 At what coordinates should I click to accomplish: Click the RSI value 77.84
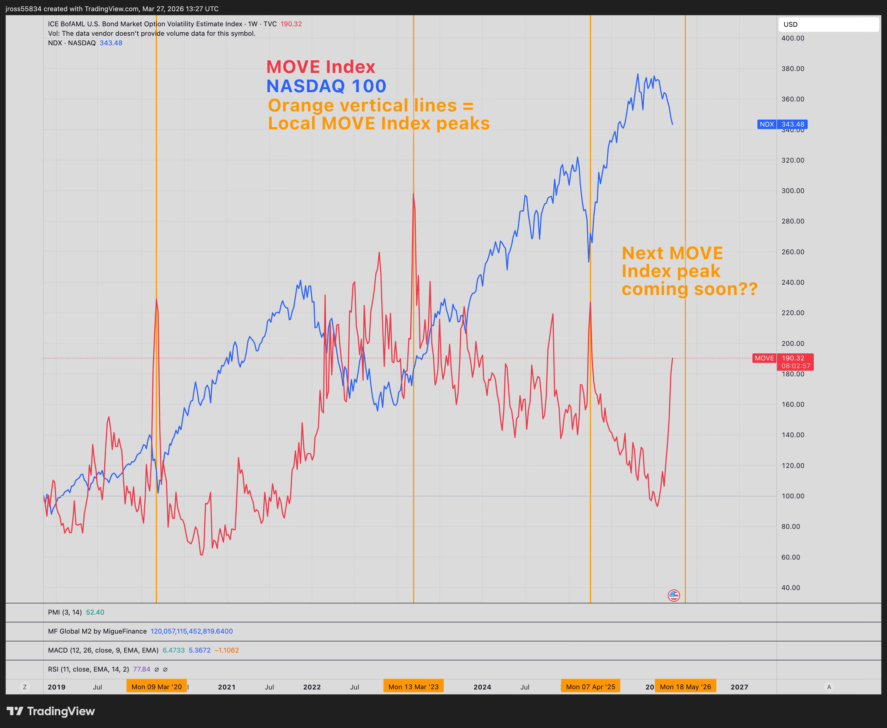coord(142,669)
